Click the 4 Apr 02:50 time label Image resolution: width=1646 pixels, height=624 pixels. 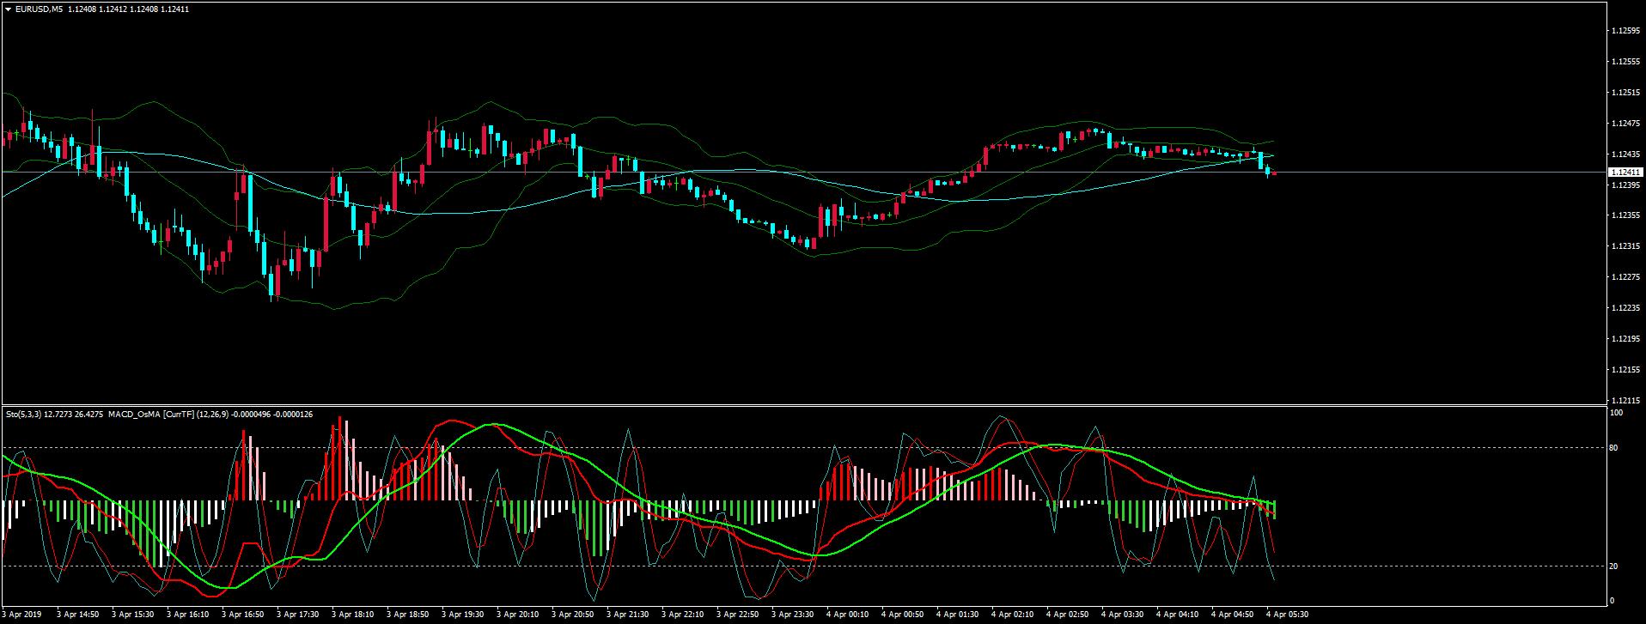point(1067,615)
